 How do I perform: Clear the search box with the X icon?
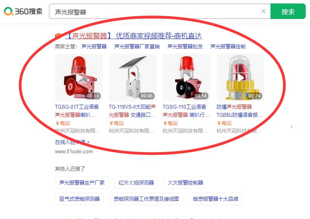263,11
